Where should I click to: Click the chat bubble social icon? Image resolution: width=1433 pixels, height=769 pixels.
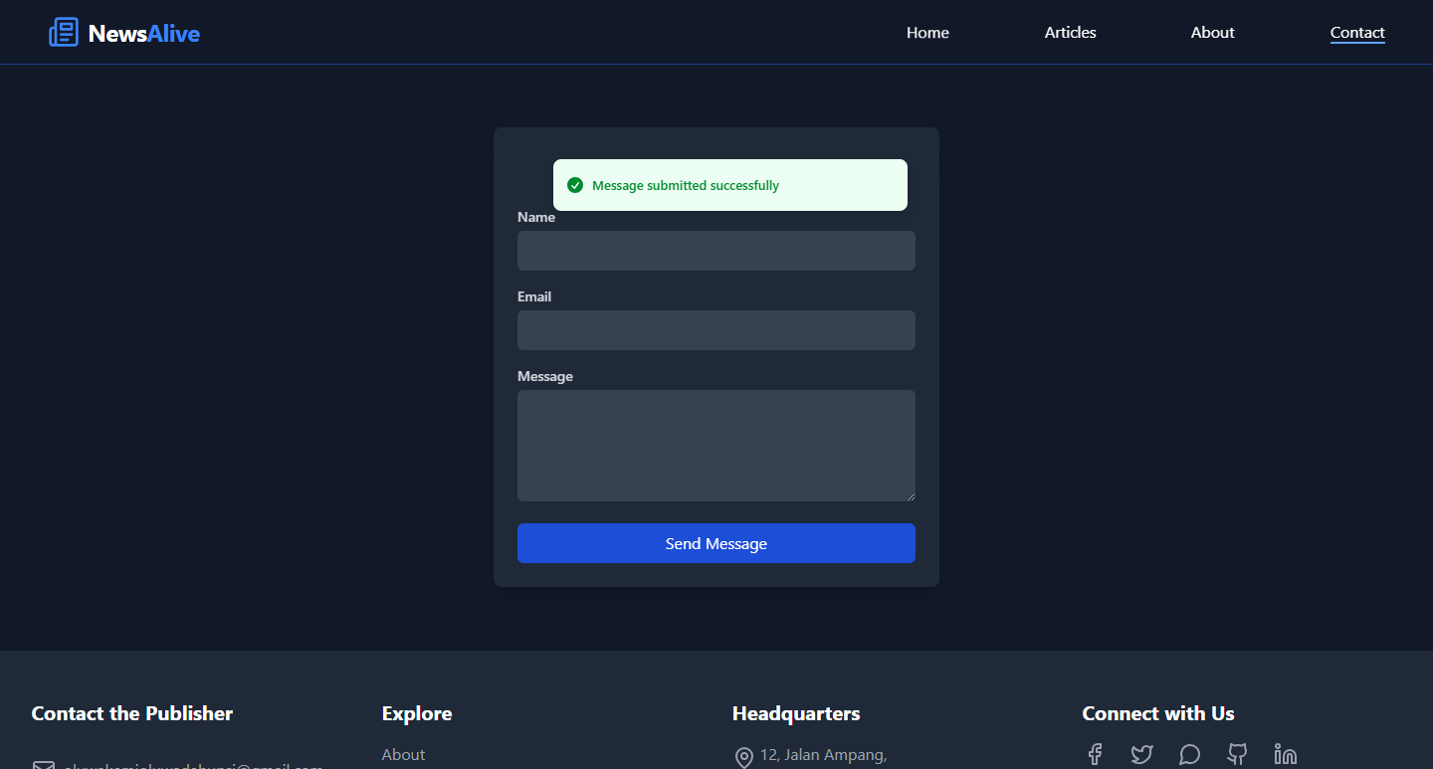point(1189,754)
